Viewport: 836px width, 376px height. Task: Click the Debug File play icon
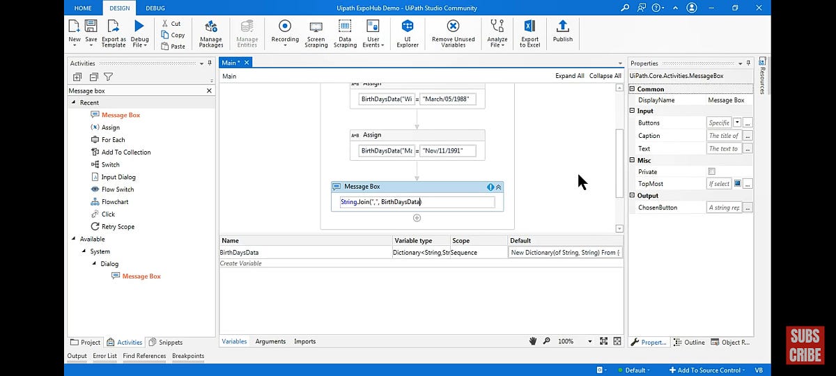click(x=139, y=26)
